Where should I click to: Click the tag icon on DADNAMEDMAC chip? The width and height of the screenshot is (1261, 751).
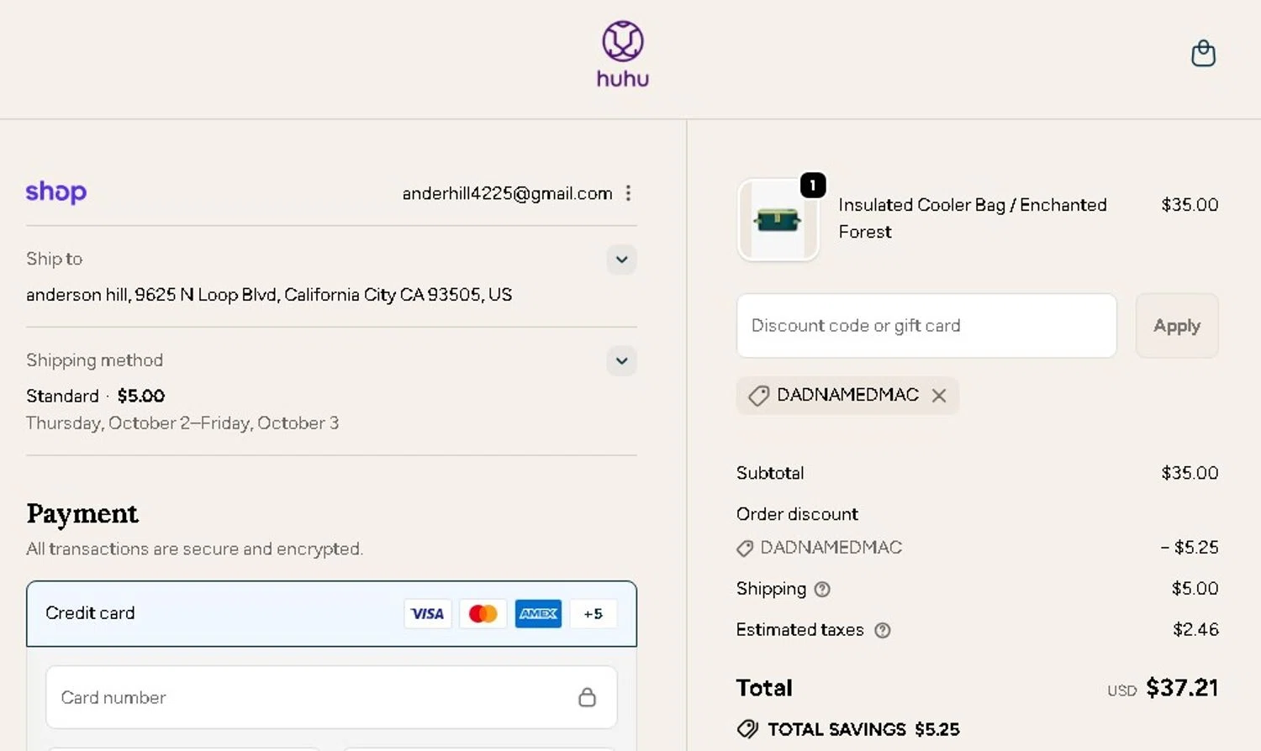758,396
